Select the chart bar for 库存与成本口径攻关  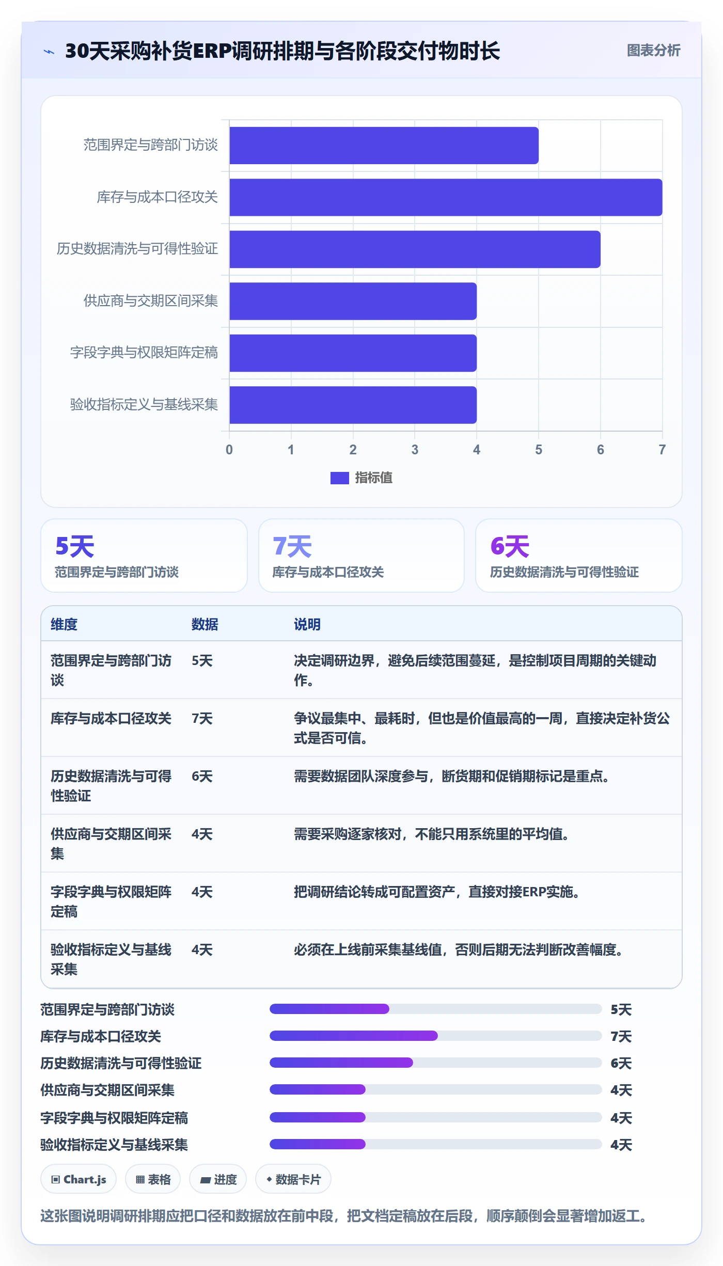tap(446, 197)
